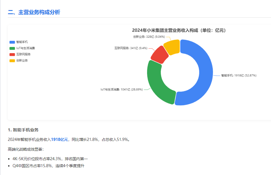The image size is (271, 175).
Task: Click the text 同比增长21.8%
Action: pos(85,139)
